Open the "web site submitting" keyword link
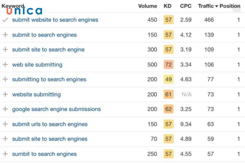Screen dimensions: 245x163 tap(37, 65)
